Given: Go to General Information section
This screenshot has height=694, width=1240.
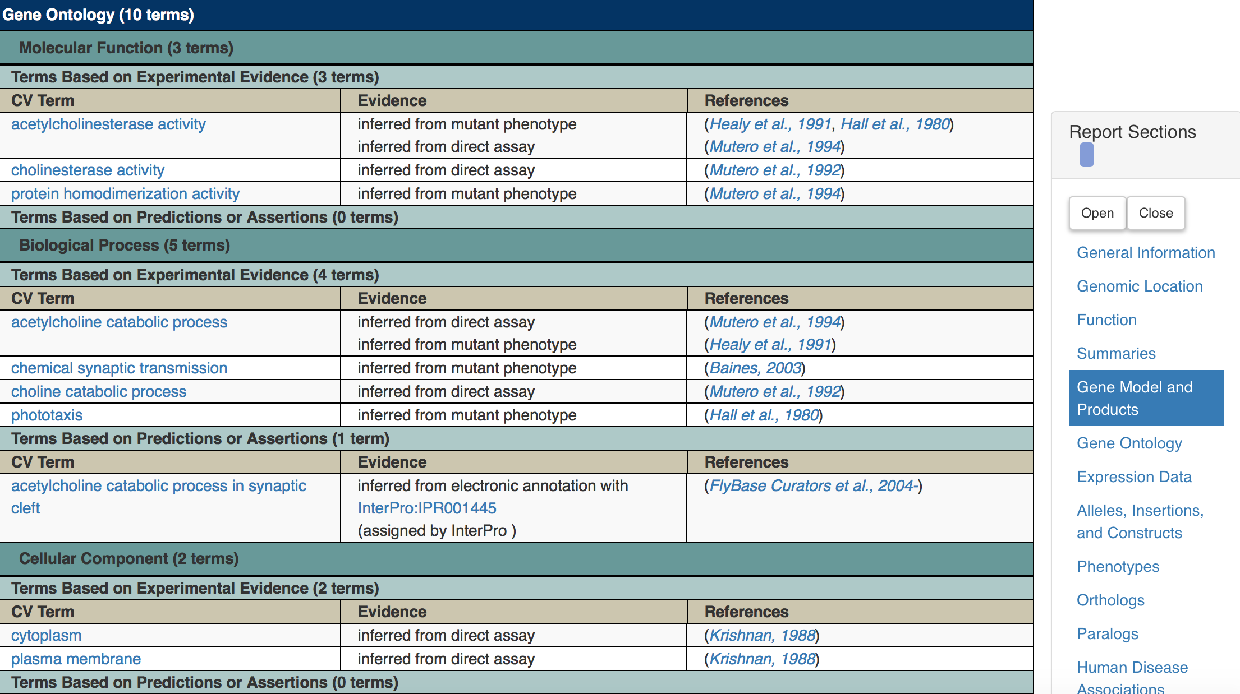Looking at the screenshot, I should [x=1146, y=252].
